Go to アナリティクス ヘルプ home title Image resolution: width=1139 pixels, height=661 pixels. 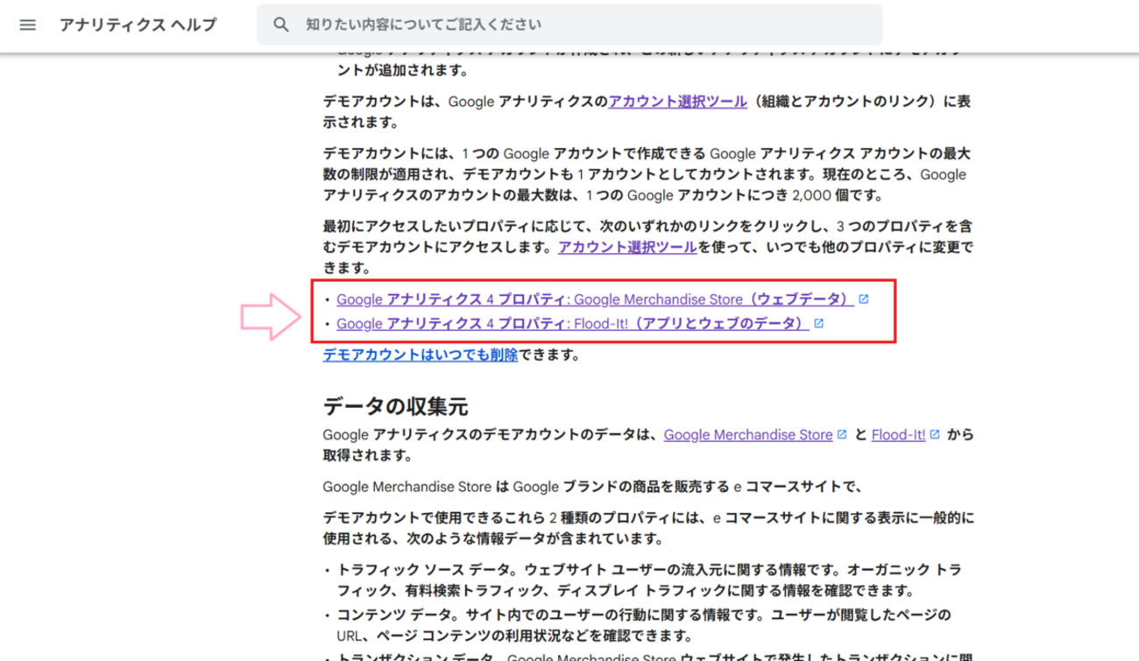138,25
